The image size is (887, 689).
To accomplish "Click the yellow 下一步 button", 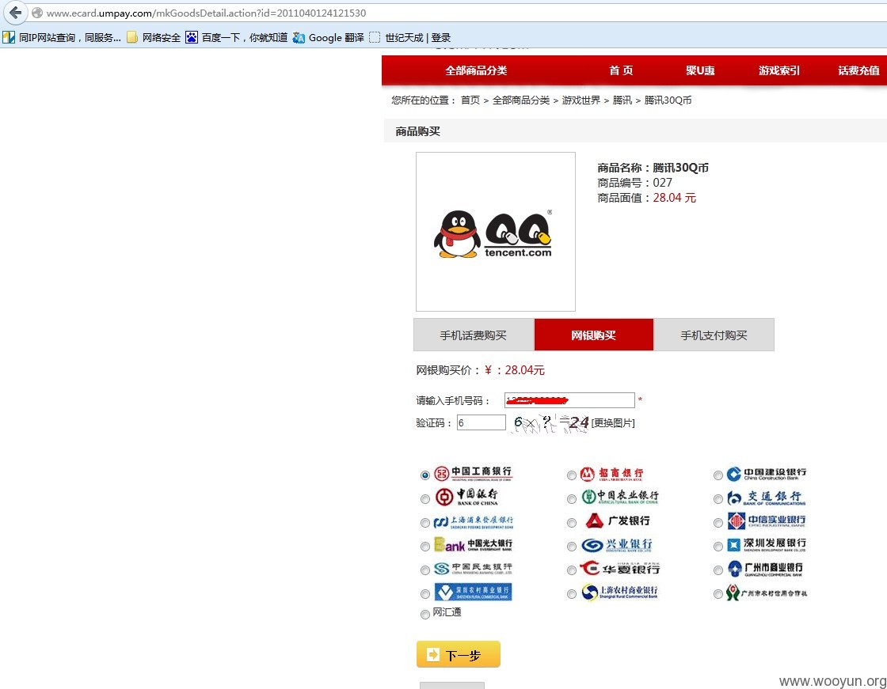I will pos(459,654).
